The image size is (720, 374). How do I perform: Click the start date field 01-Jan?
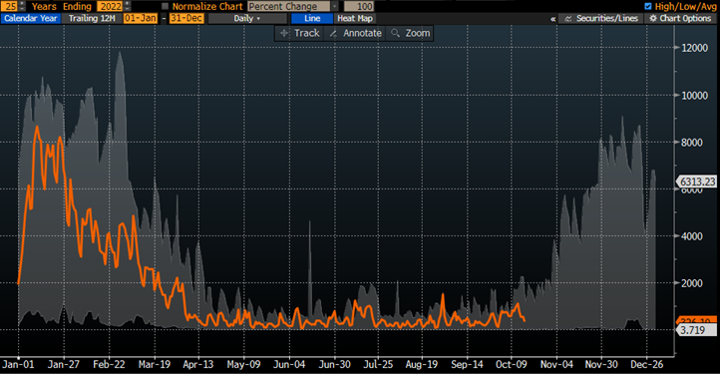pyautogui.click(x=140, y=18)
